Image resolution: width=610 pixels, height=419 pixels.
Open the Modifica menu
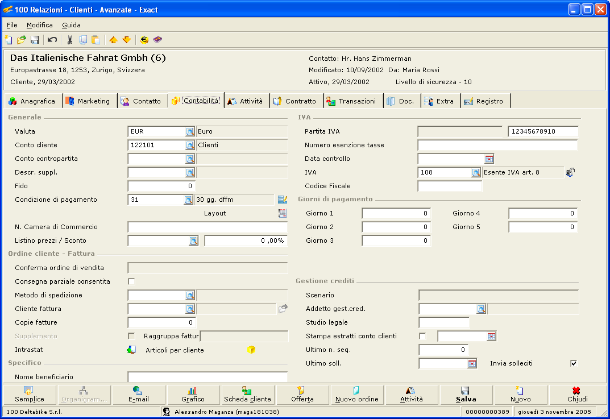[x=40, y=25]
